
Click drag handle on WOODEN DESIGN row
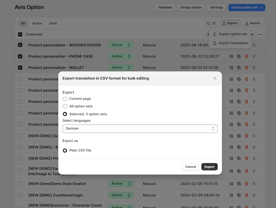point(254,45)
